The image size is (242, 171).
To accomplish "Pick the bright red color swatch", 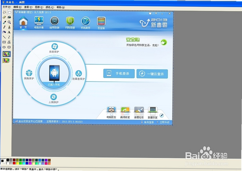I will 14,163.
